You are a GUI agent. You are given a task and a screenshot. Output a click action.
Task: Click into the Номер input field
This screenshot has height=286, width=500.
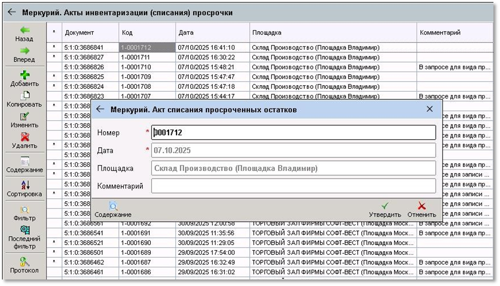(294, 133)
